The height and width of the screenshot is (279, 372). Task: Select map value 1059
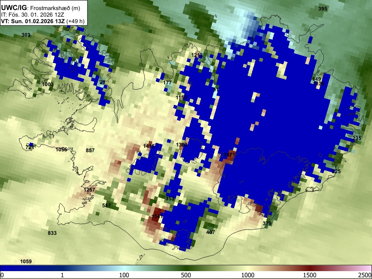coord(26,262)
